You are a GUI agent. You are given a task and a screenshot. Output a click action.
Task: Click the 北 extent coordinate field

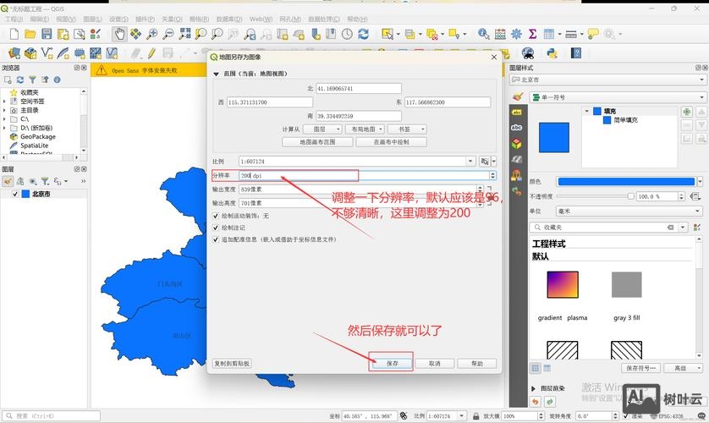(358, 89)
